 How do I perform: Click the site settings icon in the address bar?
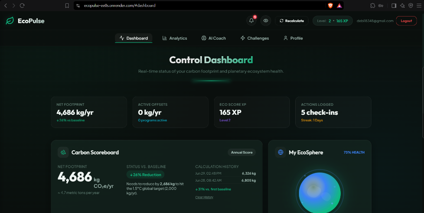coord(78,5)
